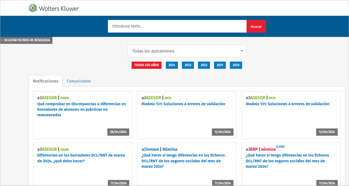Open a3innuva Nómina DCL/RNT ficheros article
The width and height of the screenshot is (349, 186).
tap(183, 161)
